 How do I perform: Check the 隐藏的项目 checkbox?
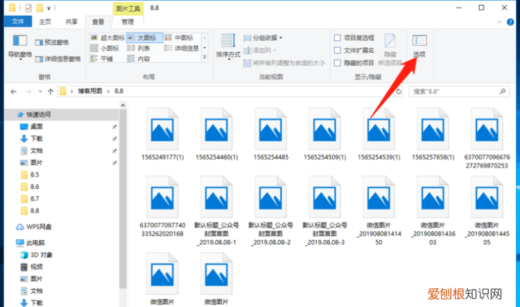[x=338, y=62]
